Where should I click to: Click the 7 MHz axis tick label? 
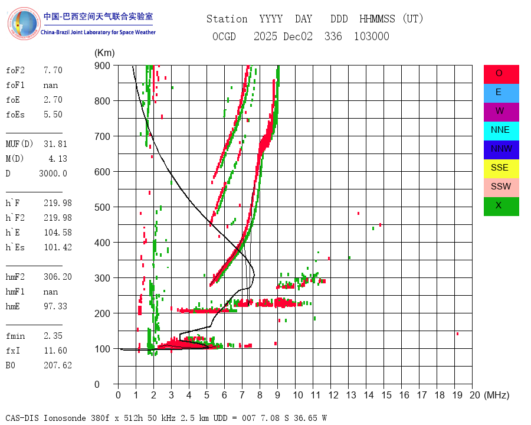tap(242, 395)
